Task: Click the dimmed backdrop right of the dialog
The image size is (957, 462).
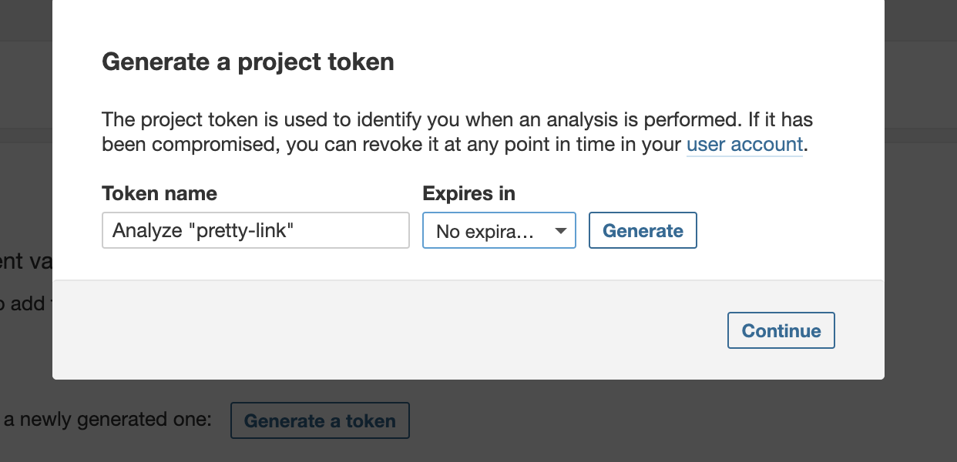Action: [x=921, y=231]
